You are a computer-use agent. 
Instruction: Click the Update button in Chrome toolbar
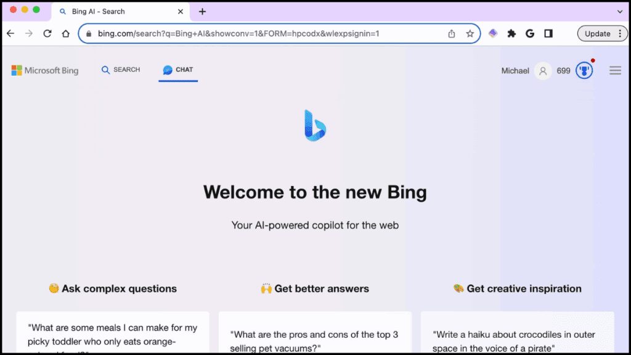point(597,33)
